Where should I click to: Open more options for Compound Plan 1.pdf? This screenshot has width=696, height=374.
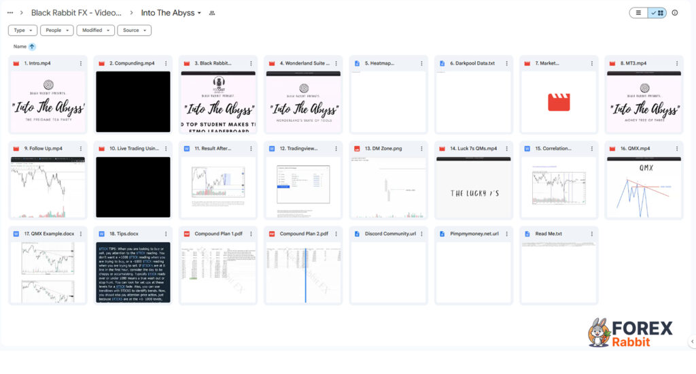click(251, 234)
